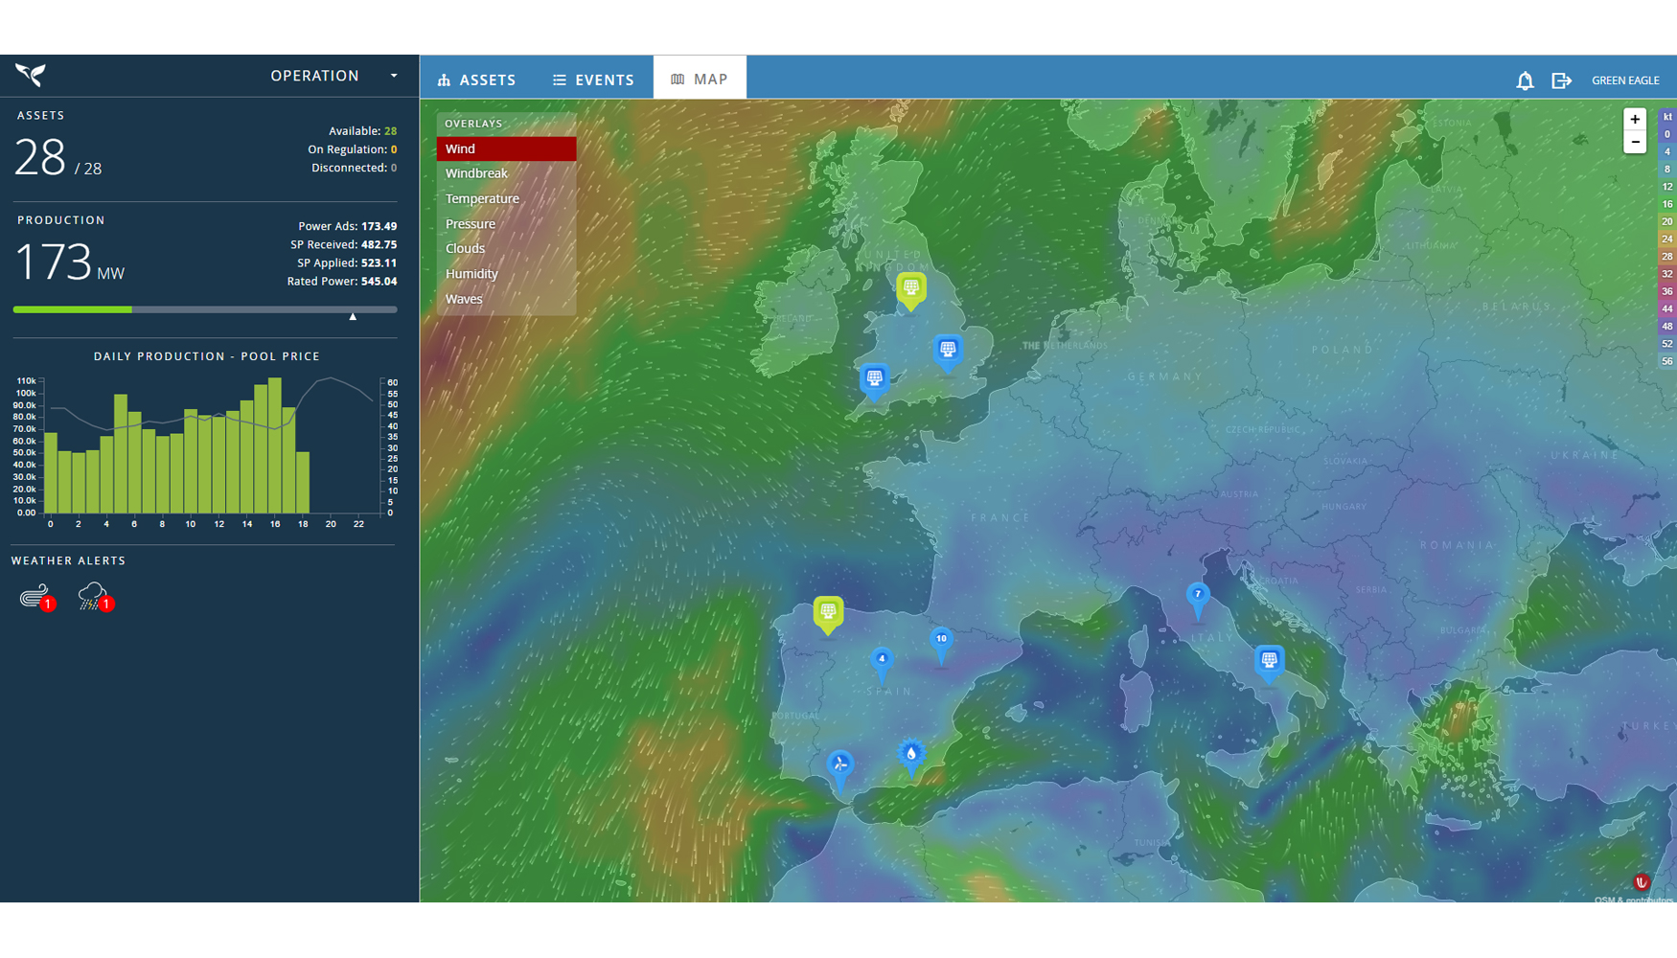Viewport: 1677px width, 958px height.
Task: Click the rain storm weather alert icon
Action: [x=93, y=597]
